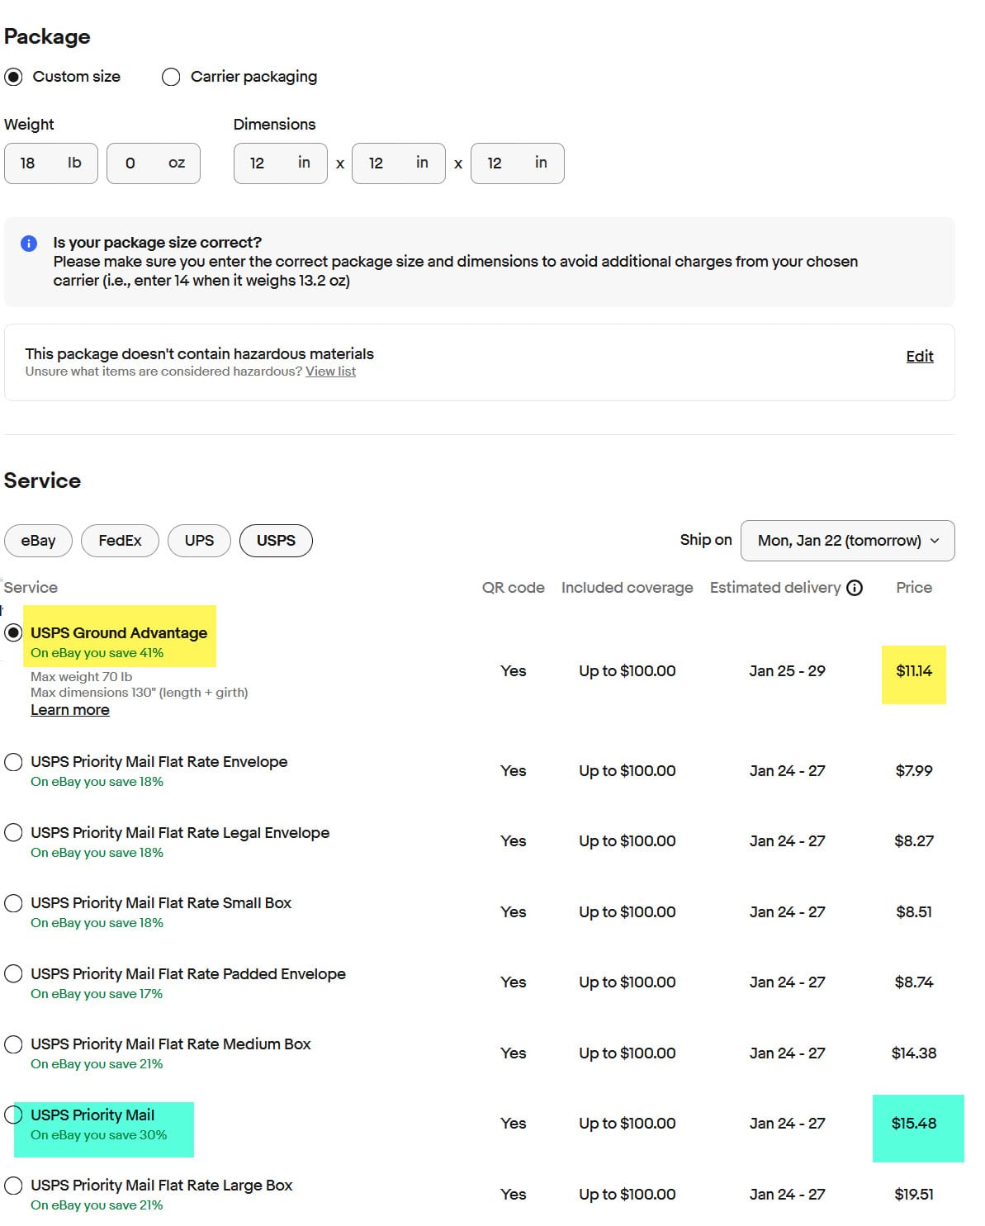This screenshot has width=985, height=1226.
Task: Select the USPS Priority Mail service option
Action: 13,1115
